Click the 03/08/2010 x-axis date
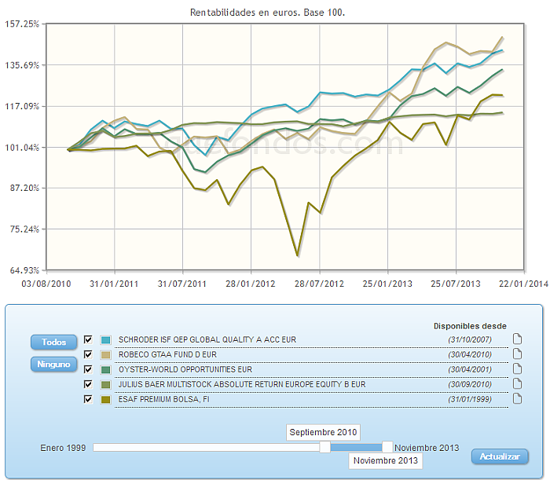This screenshot has width=550, height=480. (x=46, y=284)
